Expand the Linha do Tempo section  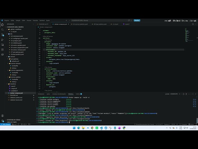coord(11,122)
